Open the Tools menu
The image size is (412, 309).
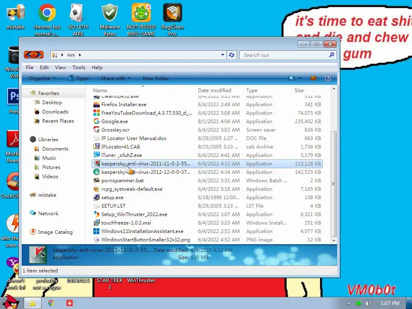[79, 67]
